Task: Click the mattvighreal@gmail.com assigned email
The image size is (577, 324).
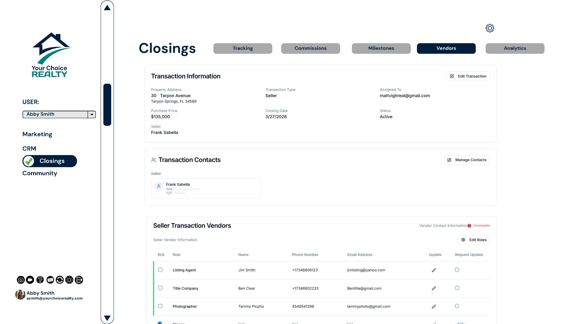Action: click(405, 96)
